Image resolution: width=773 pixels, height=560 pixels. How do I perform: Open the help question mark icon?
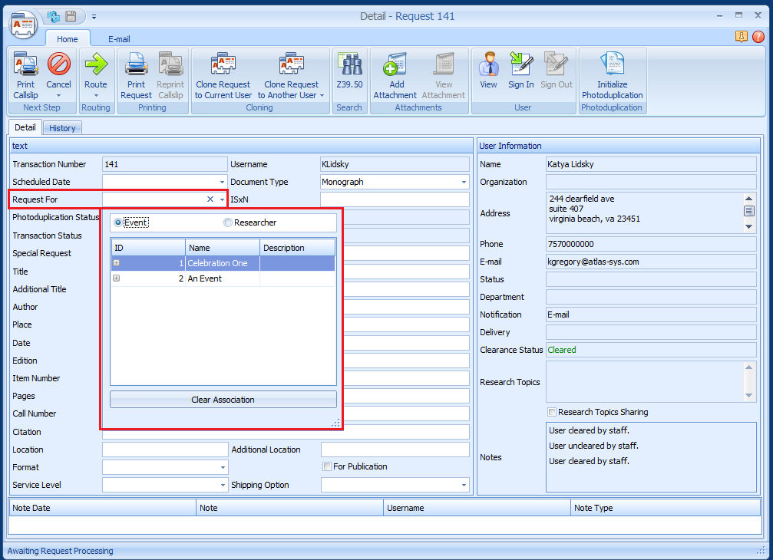tap(758, 36)
